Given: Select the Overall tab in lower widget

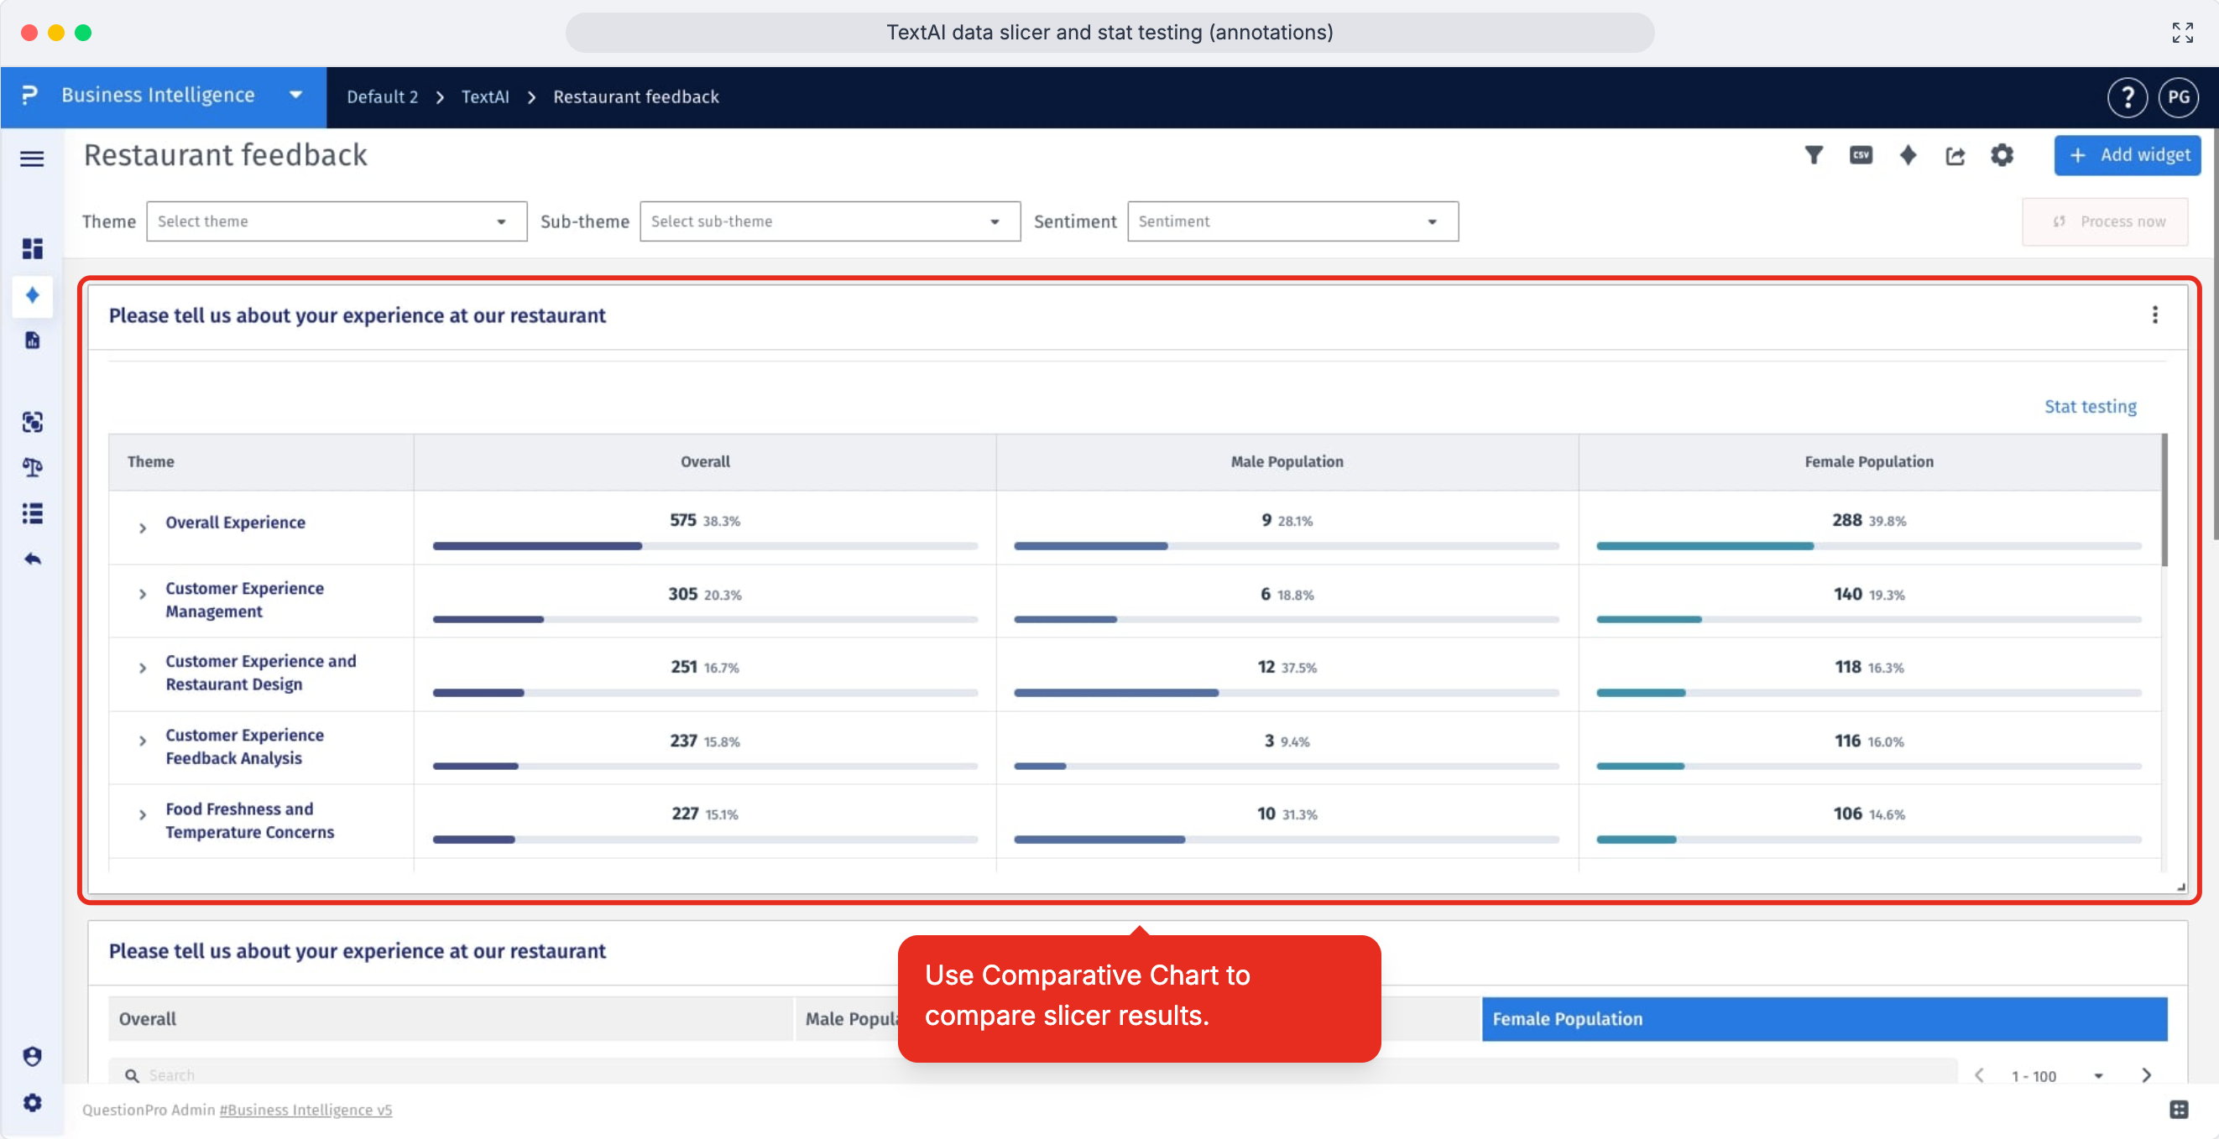Looking at the screenshot, I should coord(451,1018).
